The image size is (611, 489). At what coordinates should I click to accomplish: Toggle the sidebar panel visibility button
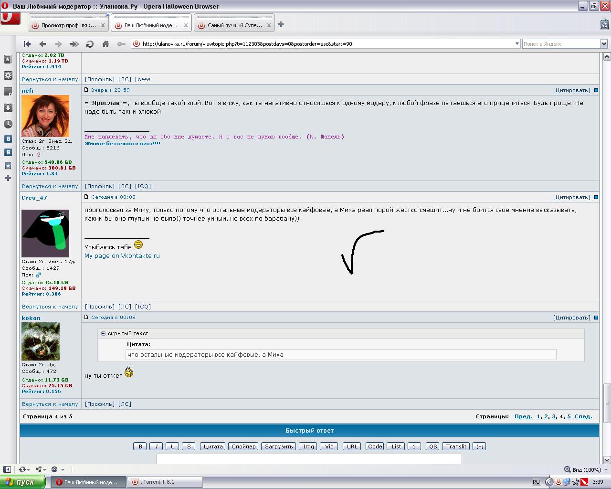tap(7, 469)
